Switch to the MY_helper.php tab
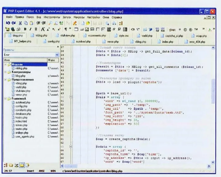The height and width of the screenshot is (177, 221). tap(21, 41)
